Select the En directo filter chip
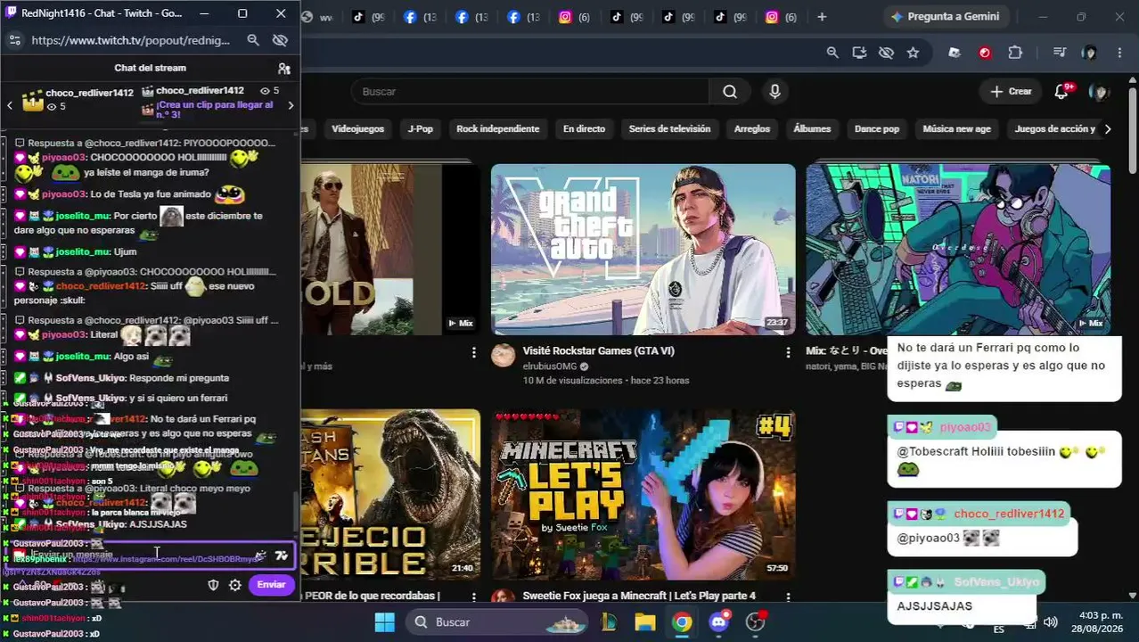The height and width of the screenshot is (642, 1139). 584,128
